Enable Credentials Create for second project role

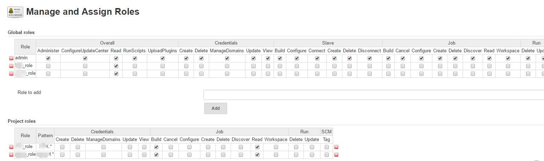(x=62, y=155)
